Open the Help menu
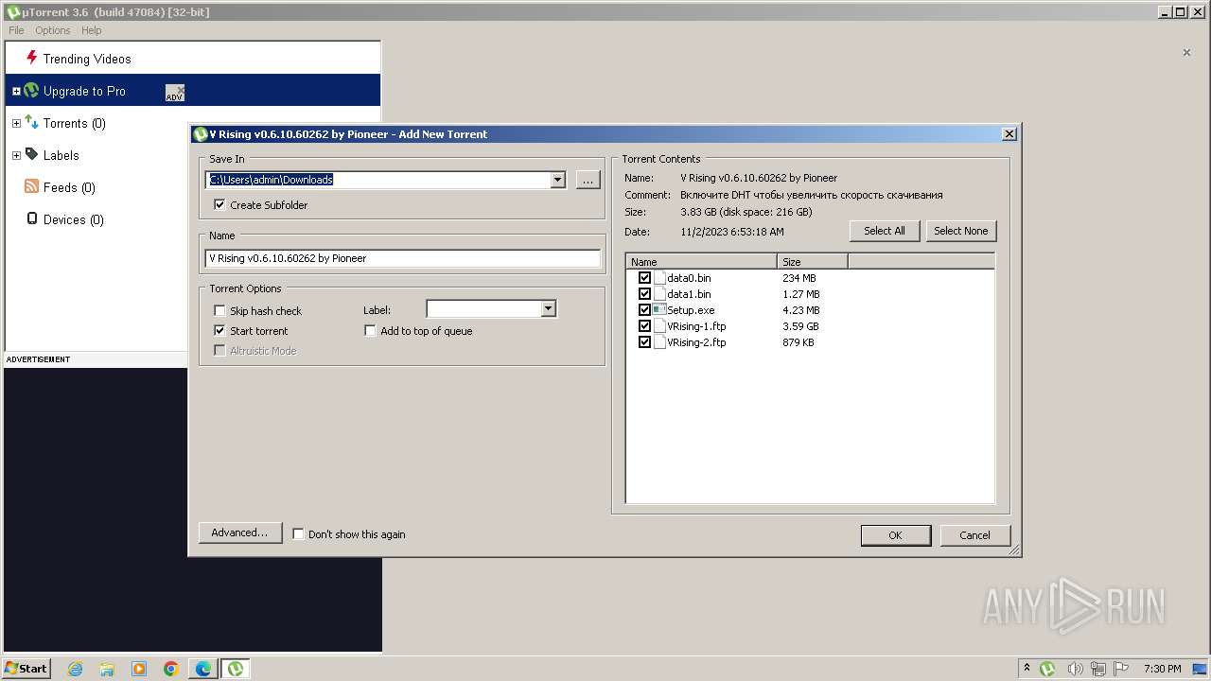Image resolution: width=1211 pixels, height=681 pixels. (92, 30)
